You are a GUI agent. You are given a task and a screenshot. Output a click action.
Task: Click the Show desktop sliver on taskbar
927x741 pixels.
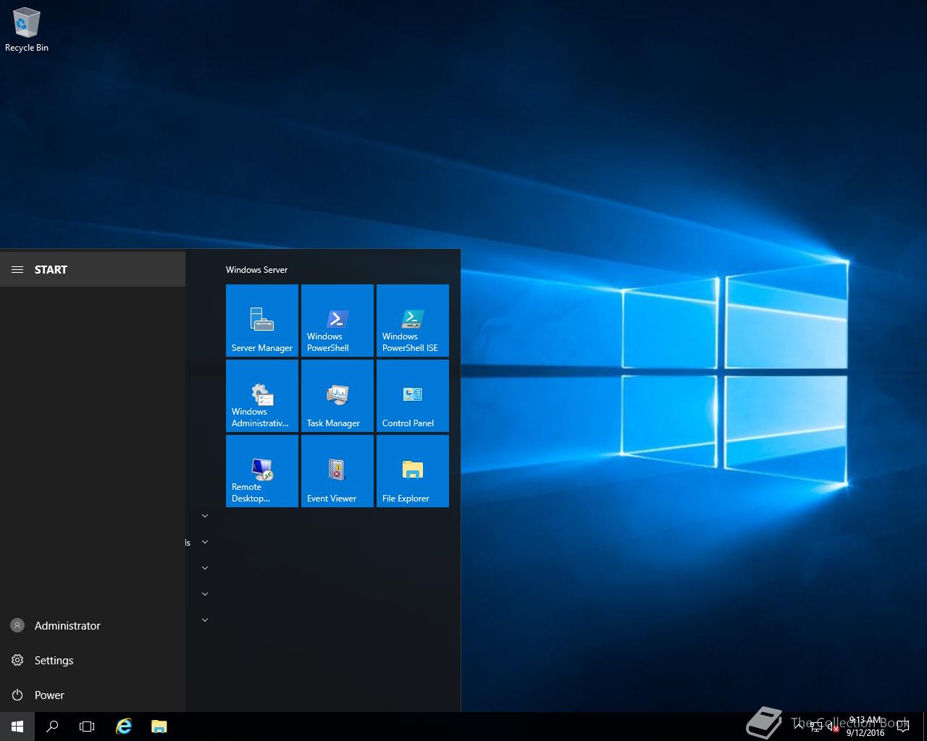(925, 727)
